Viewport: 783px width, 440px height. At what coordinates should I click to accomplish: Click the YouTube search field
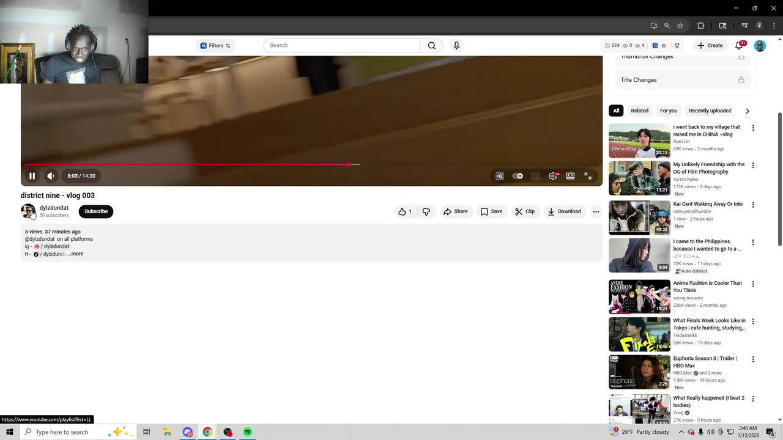pos(343,45)
